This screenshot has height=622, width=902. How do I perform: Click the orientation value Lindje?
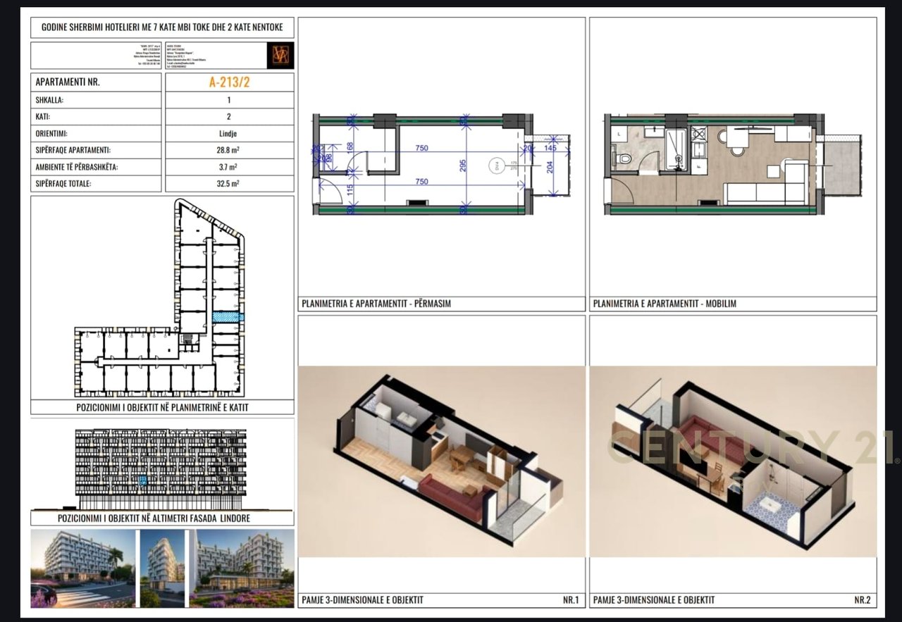point(229,133)
